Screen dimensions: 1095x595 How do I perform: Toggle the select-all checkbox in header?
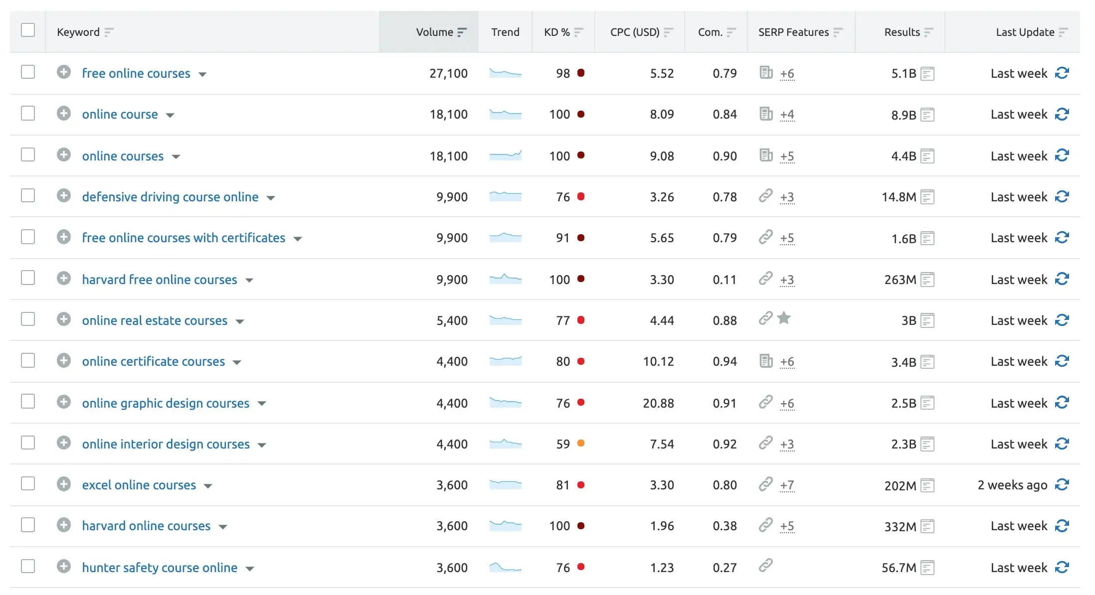28,30
